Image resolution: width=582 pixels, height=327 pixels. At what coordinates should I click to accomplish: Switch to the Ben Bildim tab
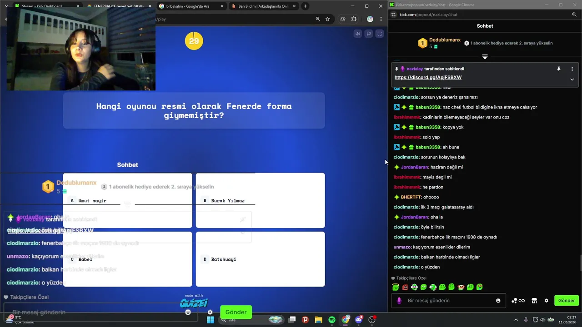pyautogui.click(x=263, y=6)
